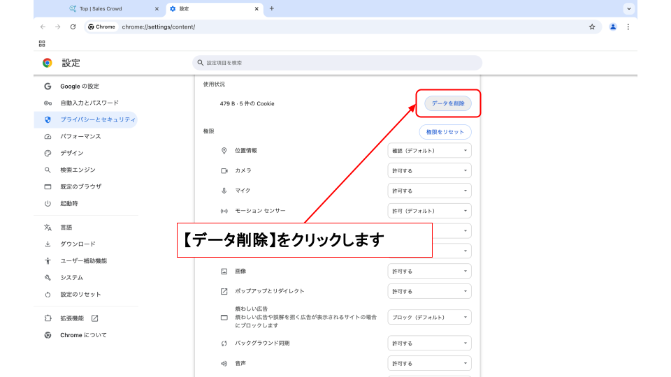Expand the 位置情報 permission dropdown
This screenshot has height=377, width=671.
point(429,151)
